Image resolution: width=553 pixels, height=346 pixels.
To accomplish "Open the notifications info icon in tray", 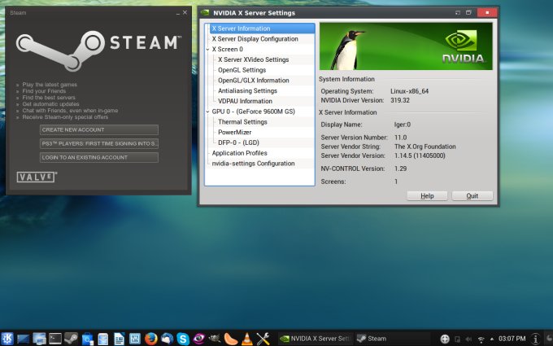I will 535,339.
